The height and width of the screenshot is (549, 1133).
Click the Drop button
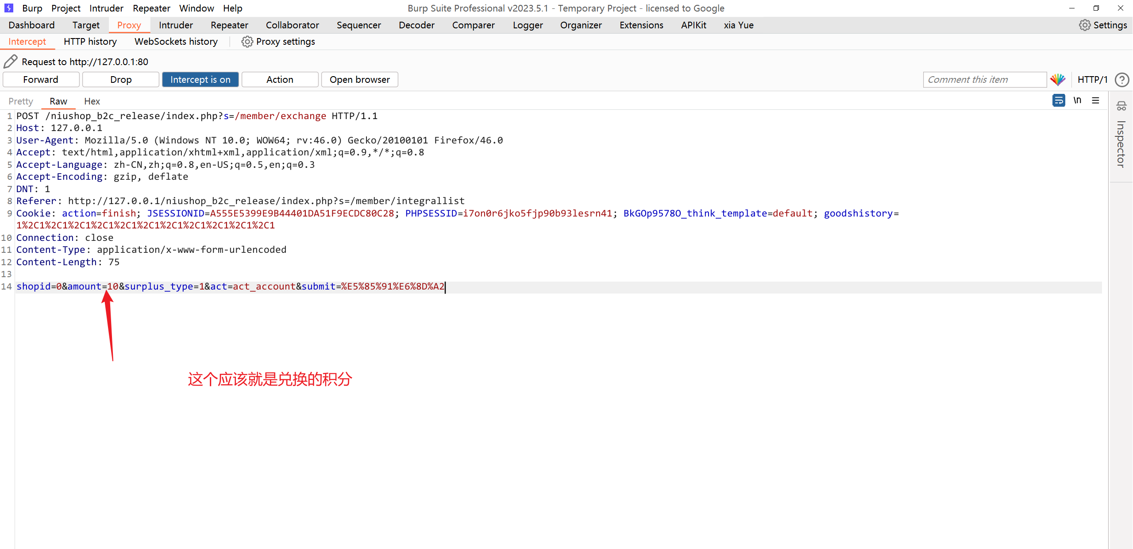pos(121,80)
